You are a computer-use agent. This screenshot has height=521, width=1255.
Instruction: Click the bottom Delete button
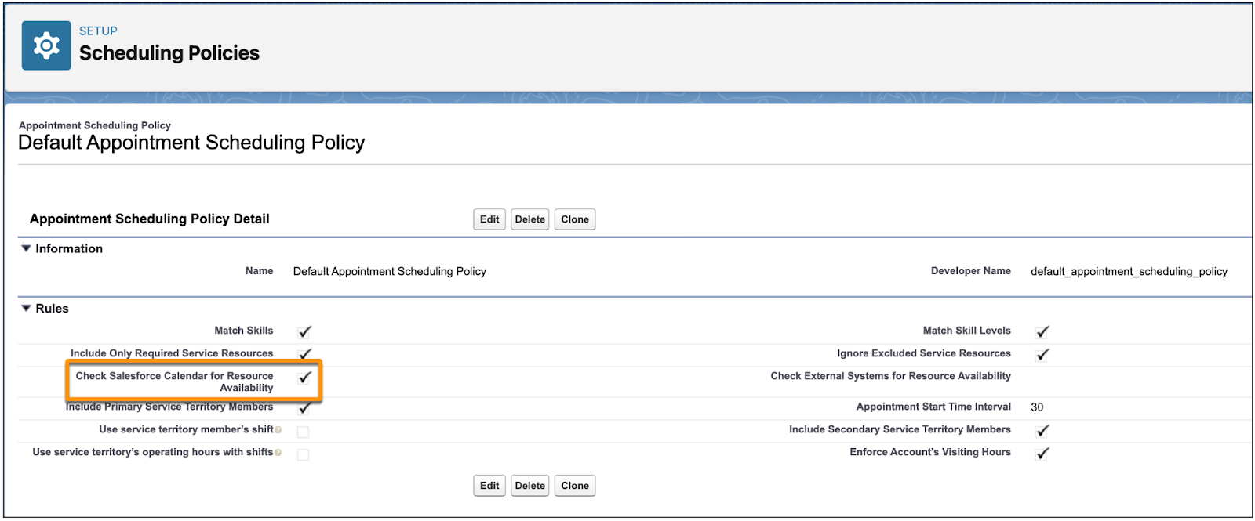[530, 486]
